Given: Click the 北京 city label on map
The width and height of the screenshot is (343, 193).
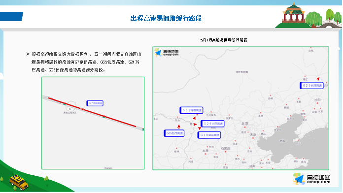Looking at the screenshot, I should pyautogui.click(x=245, y=124).
